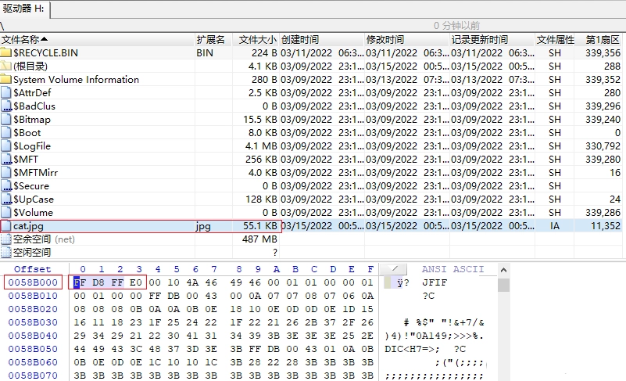Click the FF byte at offset start
The height and width of the screenshot is (381, 626).
(80, 282)
